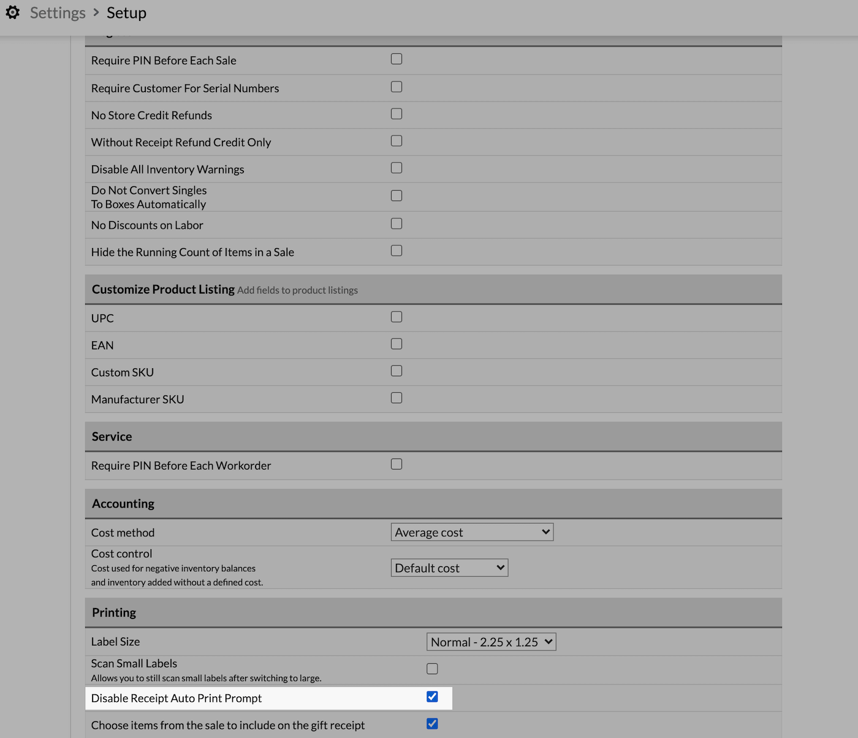Add UPC field to product listing
This screenshot has height=738, width=858.
point(397,317)
